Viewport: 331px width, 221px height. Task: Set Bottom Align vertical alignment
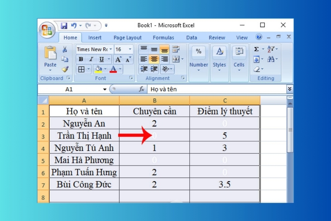point(164,49)
